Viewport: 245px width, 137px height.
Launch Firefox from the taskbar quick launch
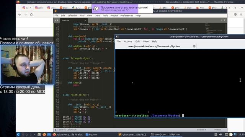[x=44, y=134]
